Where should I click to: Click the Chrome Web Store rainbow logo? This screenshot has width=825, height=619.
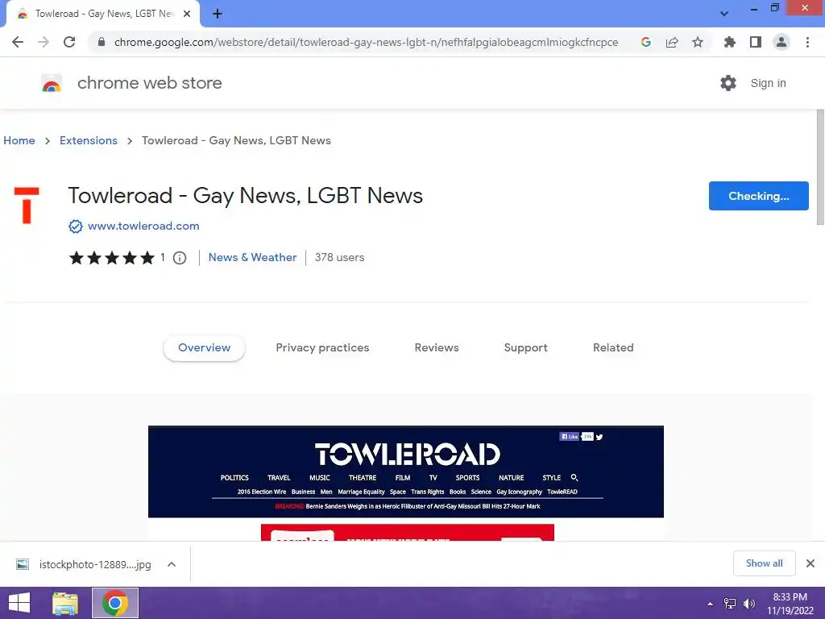[52, 83]
